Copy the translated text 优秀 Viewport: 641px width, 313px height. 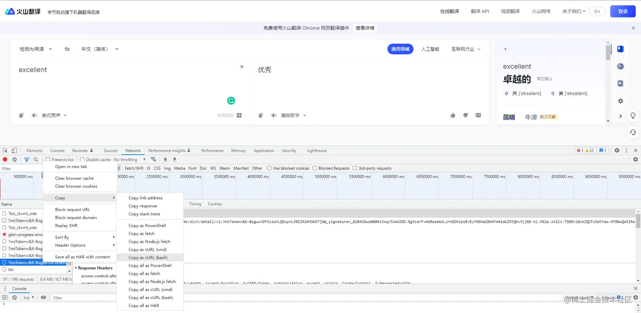pos(261,115)
